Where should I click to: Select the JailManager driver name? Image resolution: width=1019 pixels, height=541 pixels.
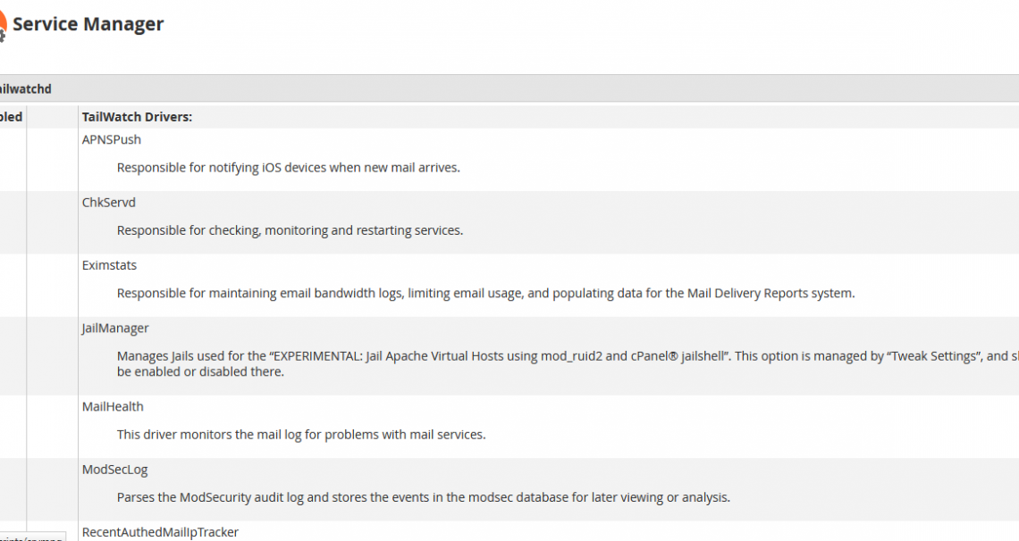[115, 329]
